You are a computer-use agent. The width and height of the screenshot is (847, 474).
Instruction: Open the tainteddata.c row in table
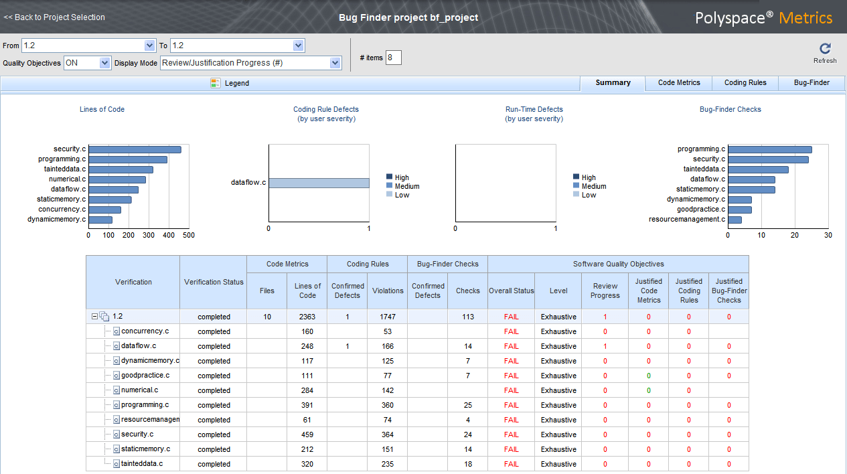click(417, 464)
